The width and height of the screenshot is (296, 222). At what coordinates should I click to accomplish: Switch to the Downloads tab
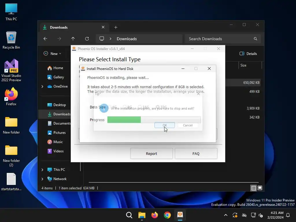74,27
